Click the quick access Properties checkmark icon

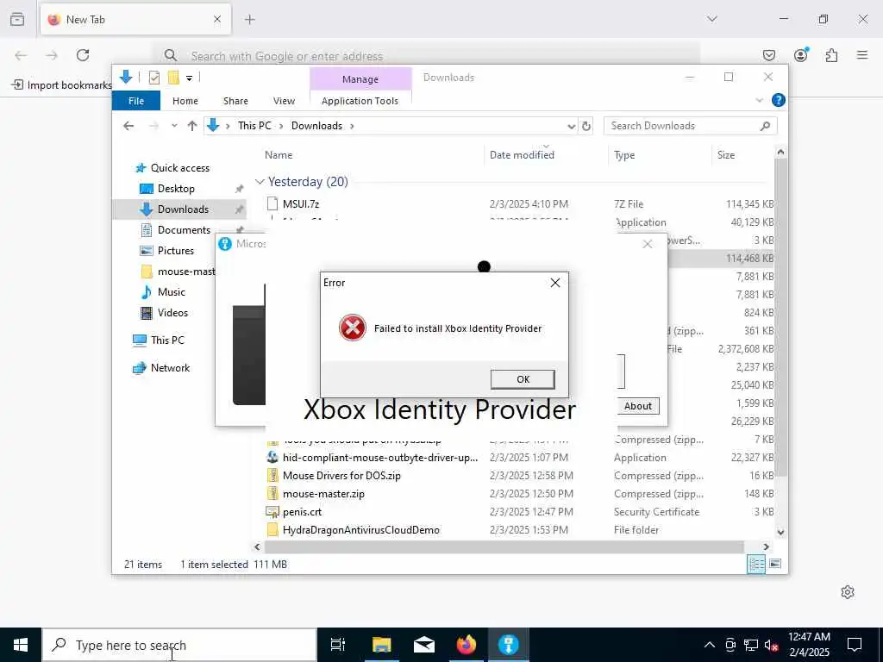[x=153, y=78]
